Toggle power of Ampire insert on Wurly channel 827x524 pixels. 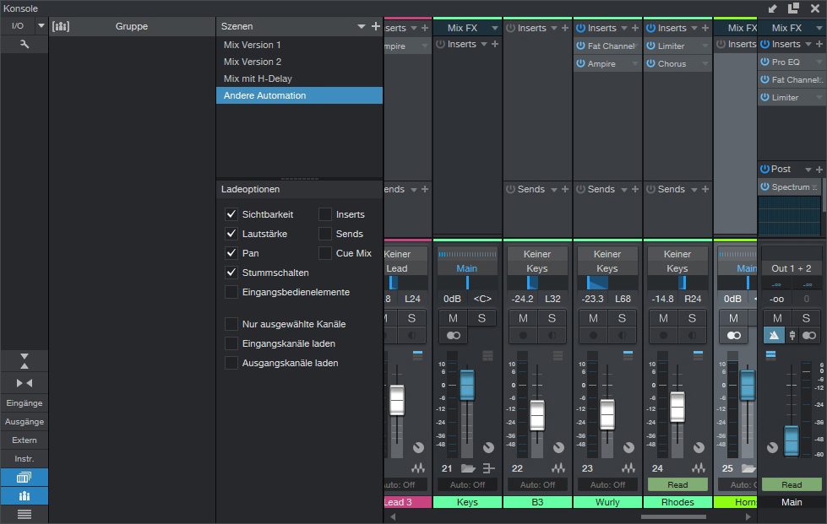click(581, 64)
